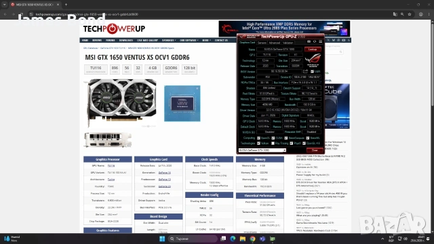
Task: Click the taskbar search box
Action: click(x=193, y=239)
